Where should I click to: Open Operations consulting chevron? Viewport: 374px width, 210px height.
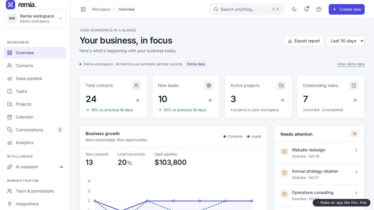[356, 193]
